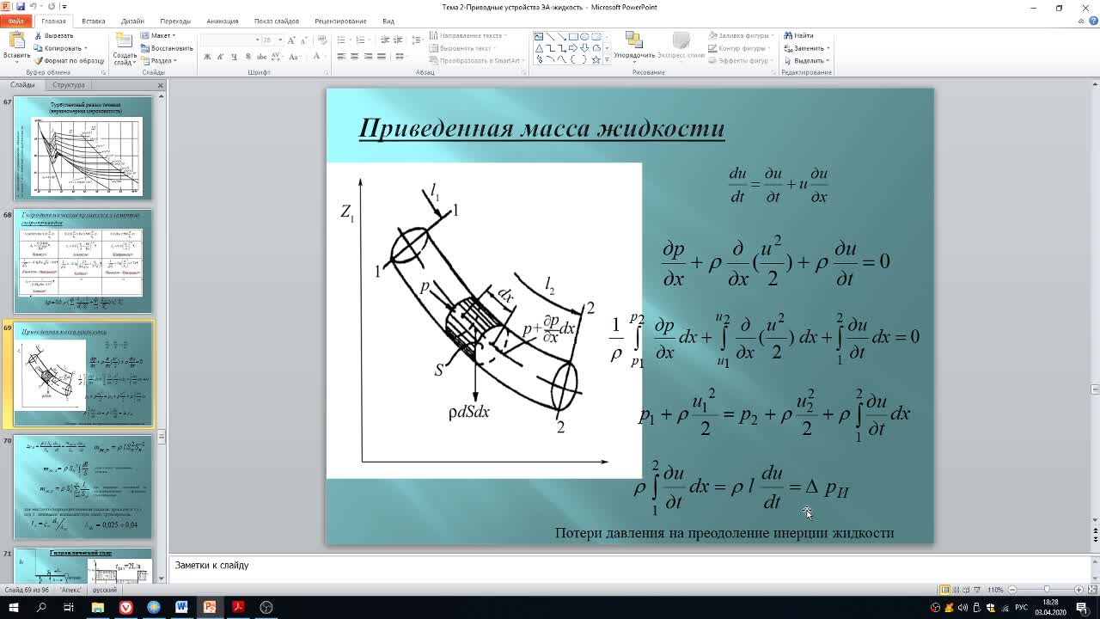Toggle strikethrough abc formatting
The width and height of the screenshot is (1100, 619).
click(261, 56)
